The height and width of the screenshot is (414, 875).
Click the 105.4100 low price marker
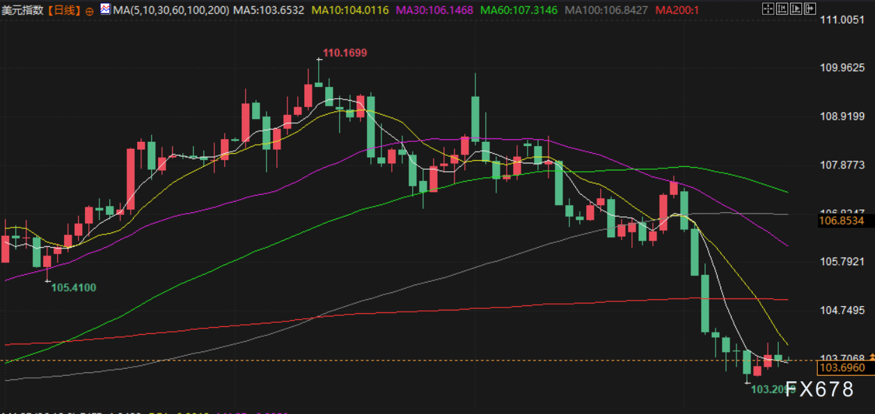(74, 287)
